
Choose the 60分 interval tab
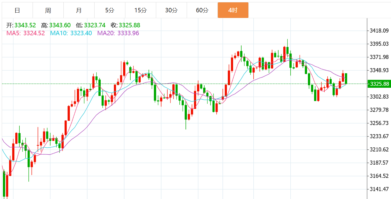coord(202,10)
